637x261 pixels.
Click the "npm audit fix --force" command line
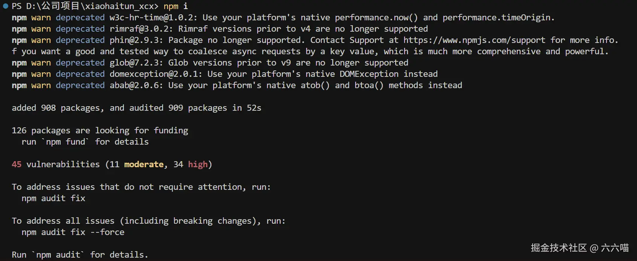pyautogui.click(x=73, y=232)
